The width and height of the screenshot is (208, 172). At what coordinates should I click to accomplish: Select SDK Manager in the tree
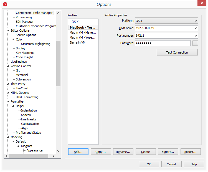click(x=25, y=22)
